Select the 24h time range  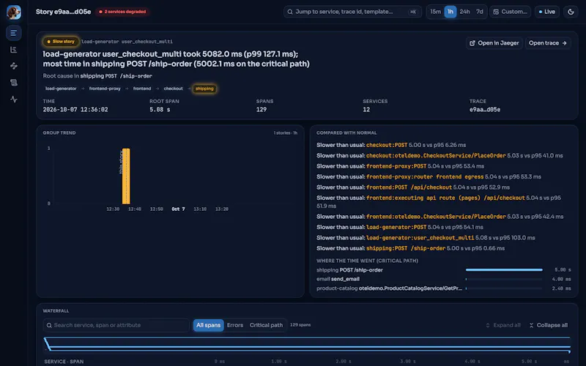(464, 12)
